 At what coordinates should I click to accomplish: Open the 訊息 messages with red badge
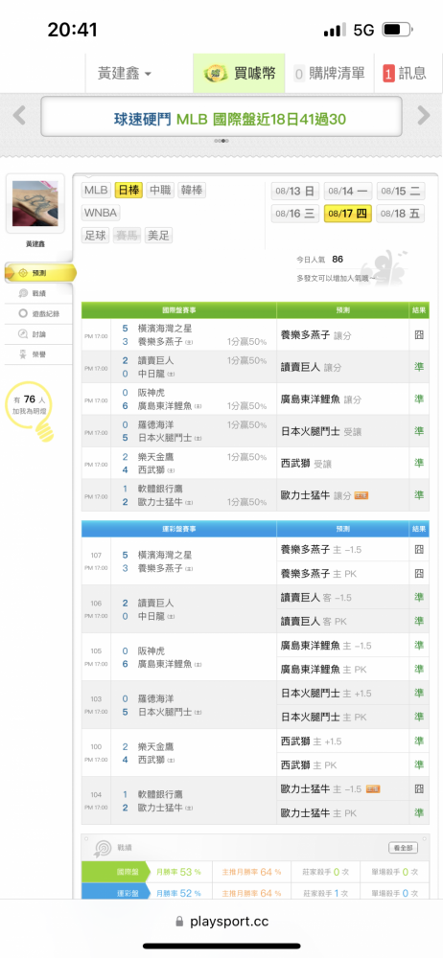point(405,74)
